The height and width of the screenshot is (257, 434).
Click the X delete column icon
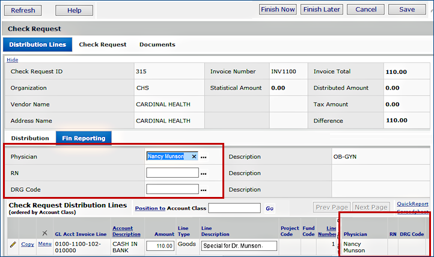44,232
